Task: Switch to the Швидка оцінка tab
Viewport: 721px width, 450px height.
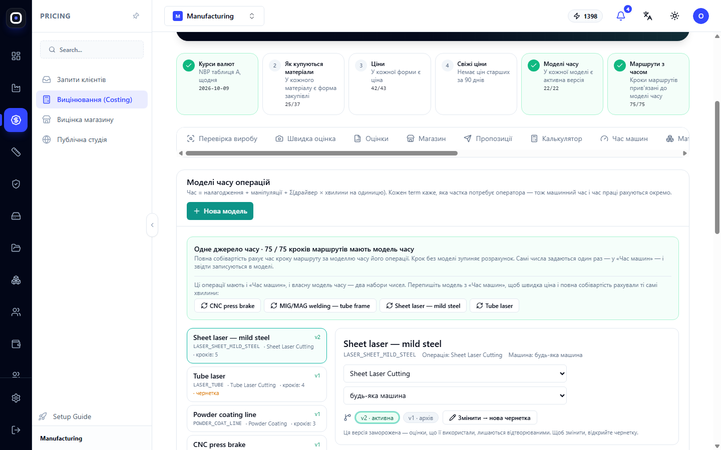Action: click(x=305, y=138)
